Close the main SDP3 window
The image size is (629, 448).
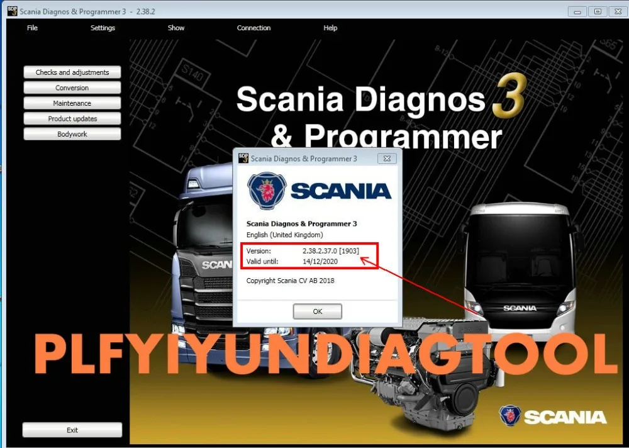[x=618, y=12]
